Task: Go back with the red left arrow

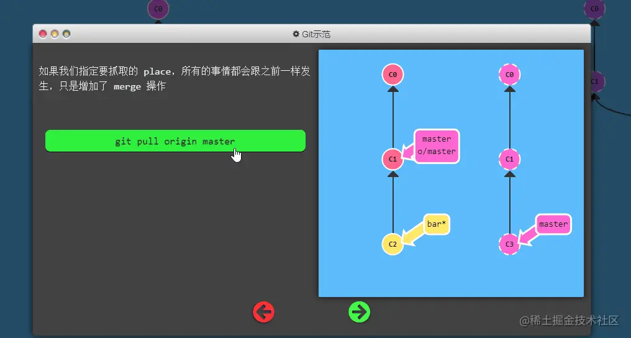Action: coord(263,312)
